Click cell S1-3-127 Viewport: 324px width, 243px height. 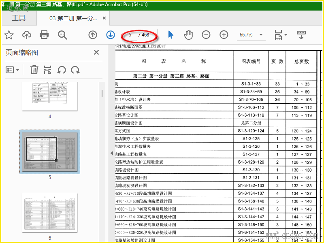point(251,154)
